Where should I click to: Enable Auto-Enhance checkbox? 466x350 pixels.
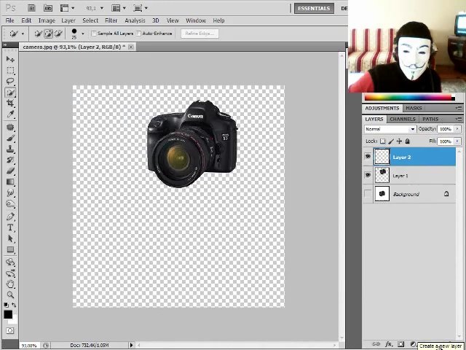point(138,34)
